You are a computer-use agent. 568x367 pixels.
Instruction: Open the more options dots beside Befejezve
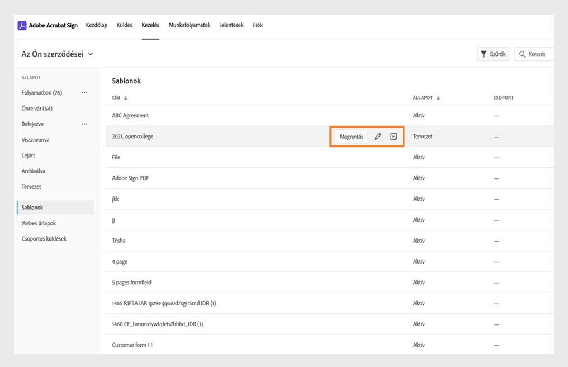click(84, 124)
